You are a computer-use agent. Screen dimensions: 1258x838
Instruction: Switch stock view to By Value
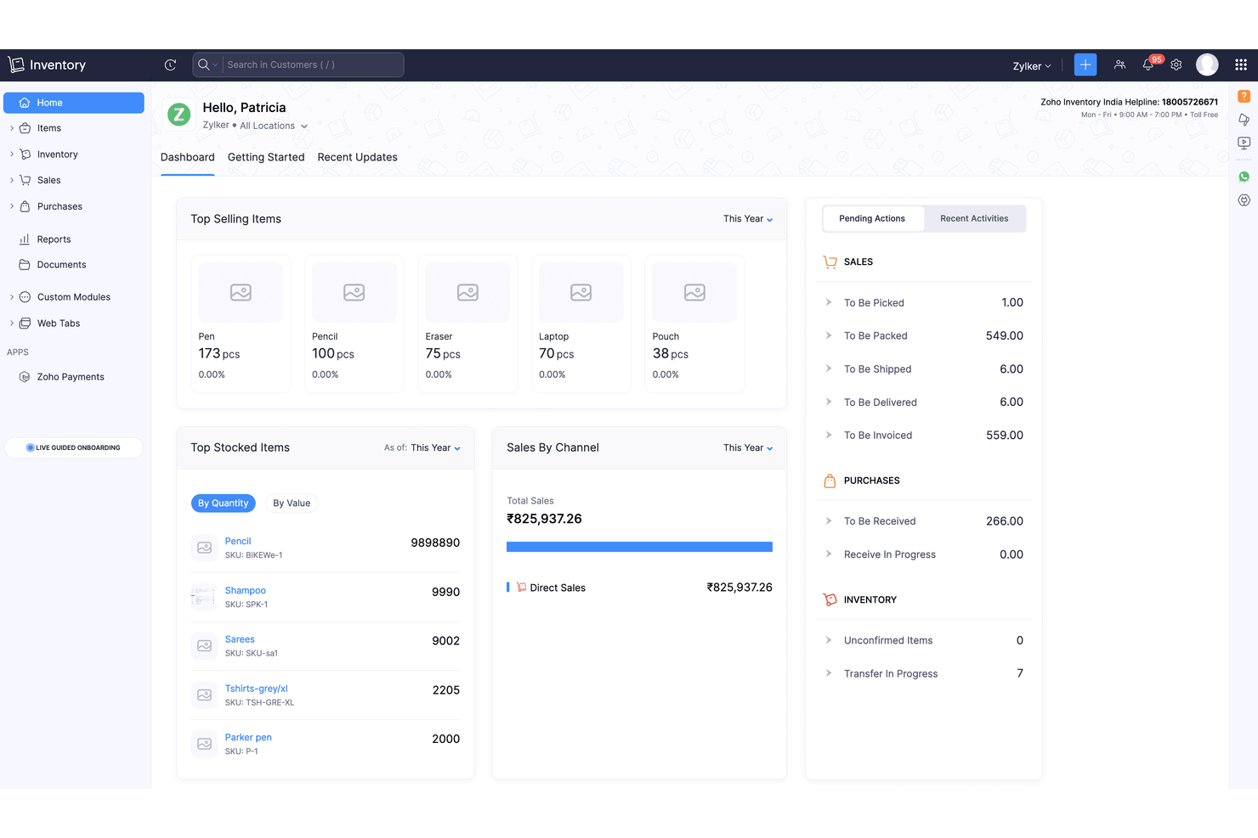coord(292,503)
